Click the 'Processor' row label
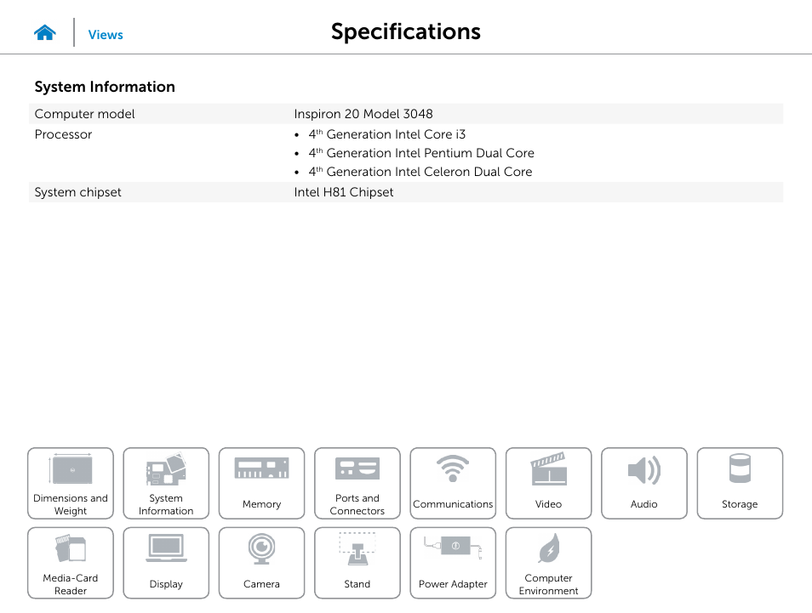 [63, 134]
